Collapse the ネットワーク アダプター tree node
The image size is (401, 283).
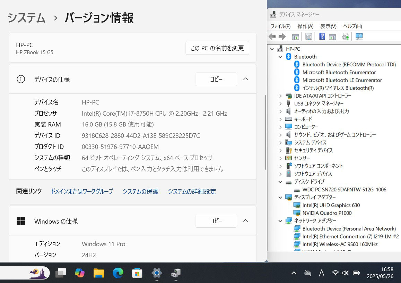[x=280, y=221]
